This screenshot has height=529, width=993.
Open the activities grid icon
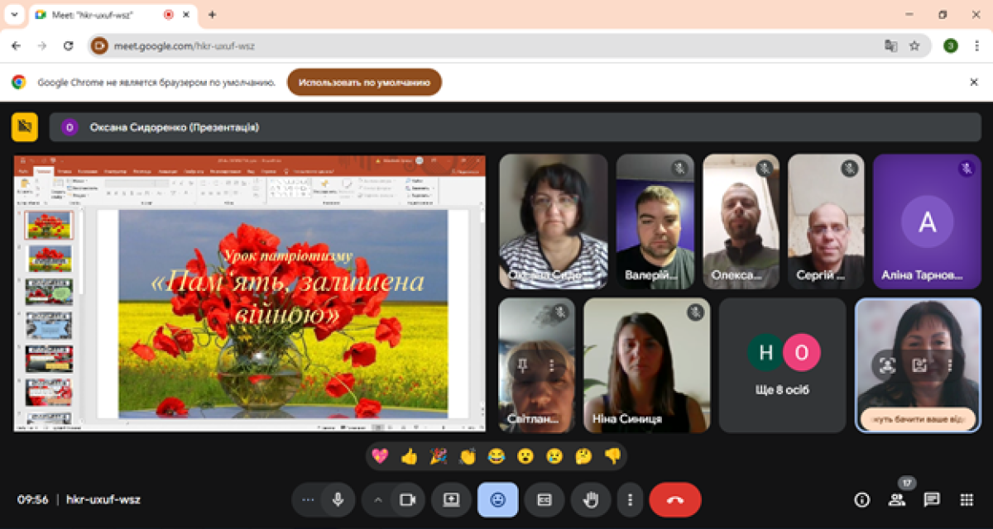(x=967, y=499)
